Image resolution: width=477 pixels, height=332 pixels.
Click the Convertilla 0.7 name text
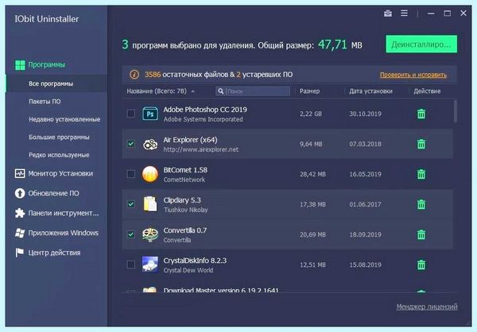185,230
